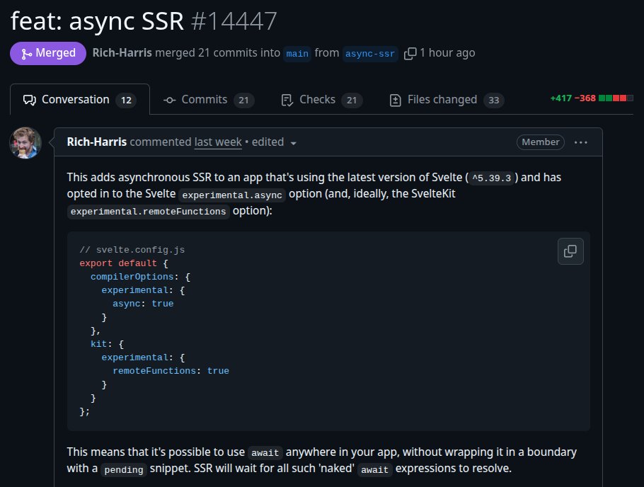Viewport: 644px width, 487px height.
Task: Click the 'remoteFunctions: true' code line
Action: click(x=171, y=371)
